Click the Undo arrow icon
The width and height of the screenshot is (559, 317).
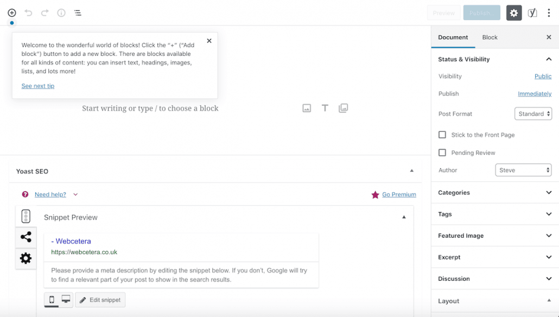(28, 13)
